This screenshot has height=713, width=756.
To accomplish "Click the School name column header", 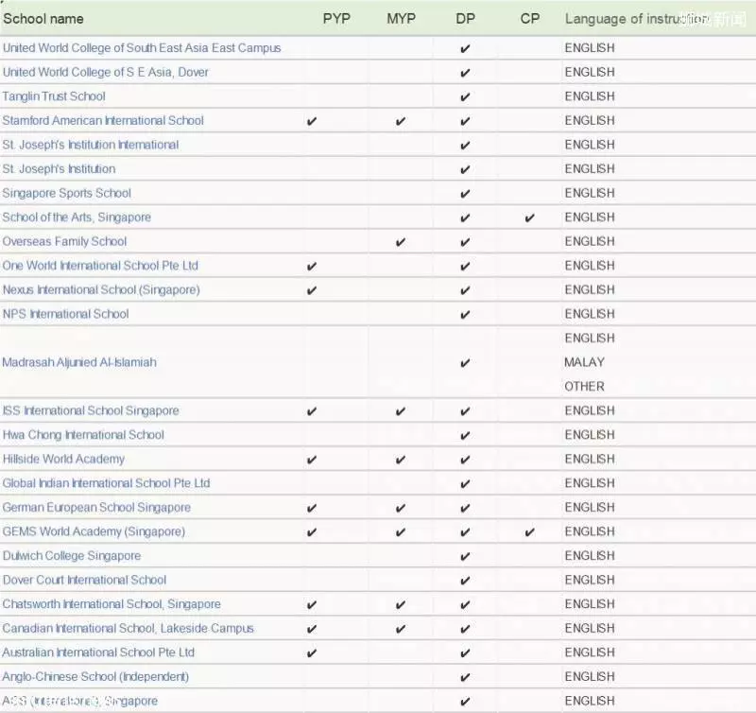I will [x=43, y=19].
